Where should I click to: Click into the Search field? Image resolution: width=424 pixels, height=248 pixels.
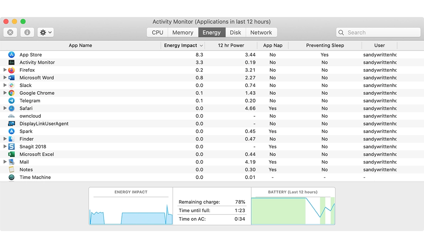tap(382, 33)
